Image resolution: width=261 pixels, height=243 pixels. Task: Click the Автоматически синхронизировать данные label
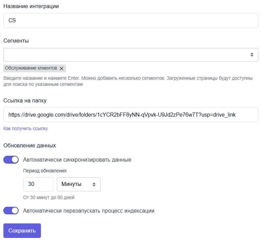(x=77, y=160)
